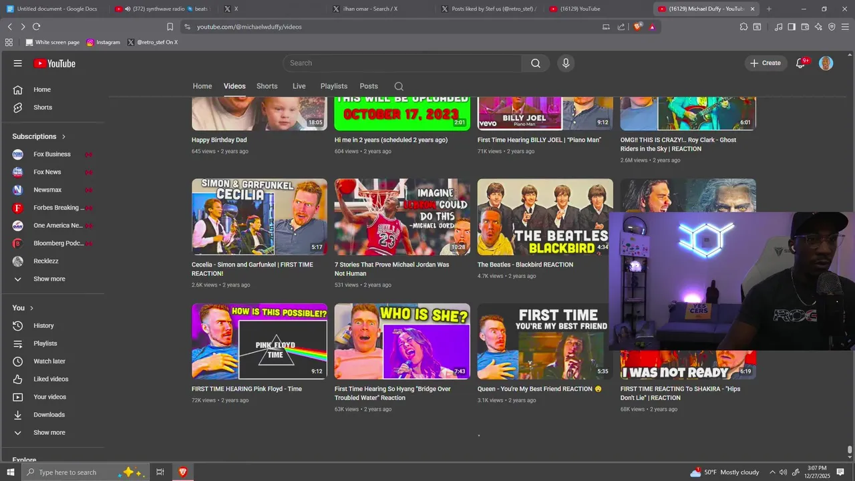Open Fox Business subscription
855x481 pixels.
pyautogui.click(x=52, y=154)
